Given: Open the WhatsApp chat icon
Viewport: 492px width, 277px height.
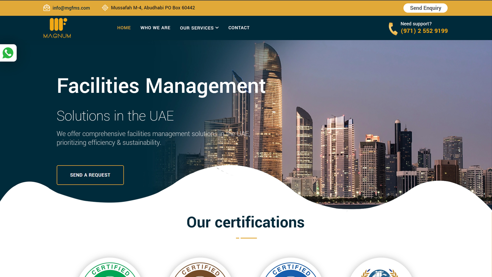Looking at the screenshot, I should pyautogui.click(x=8, y=53).
